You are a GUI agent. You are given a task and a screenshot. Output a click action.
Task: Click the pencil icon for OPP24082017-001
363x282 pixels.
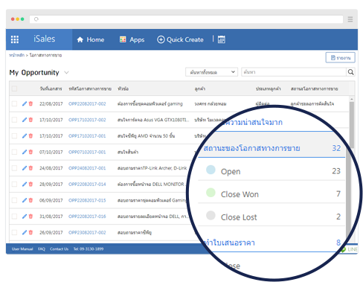[25, 168]
